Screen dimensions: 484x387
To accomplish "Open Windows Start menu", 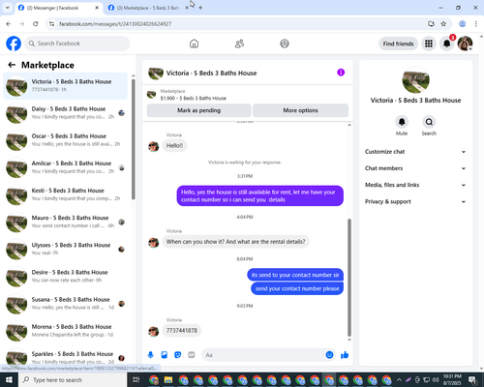I will [9, 379].
